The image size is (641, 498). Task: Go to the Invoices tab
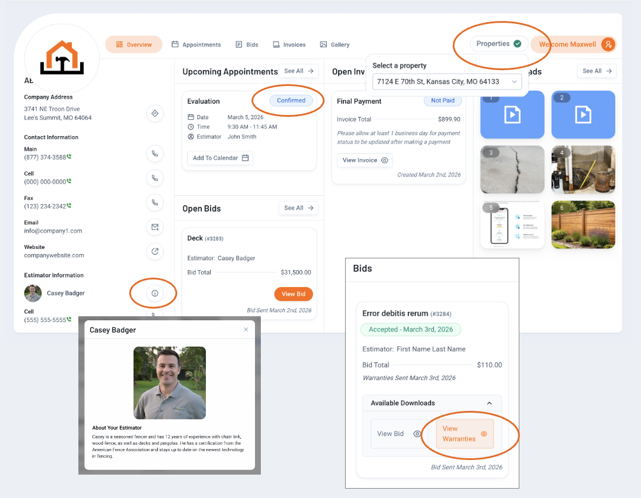290,44
